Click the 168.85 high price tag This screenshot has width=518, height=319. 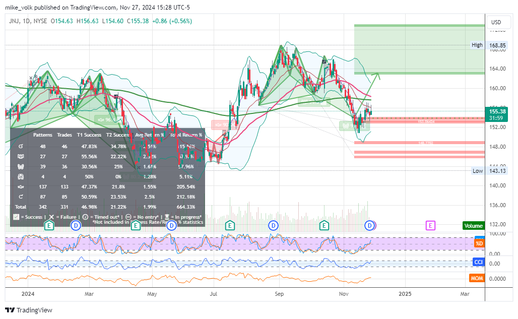click(x=497, y=45)
